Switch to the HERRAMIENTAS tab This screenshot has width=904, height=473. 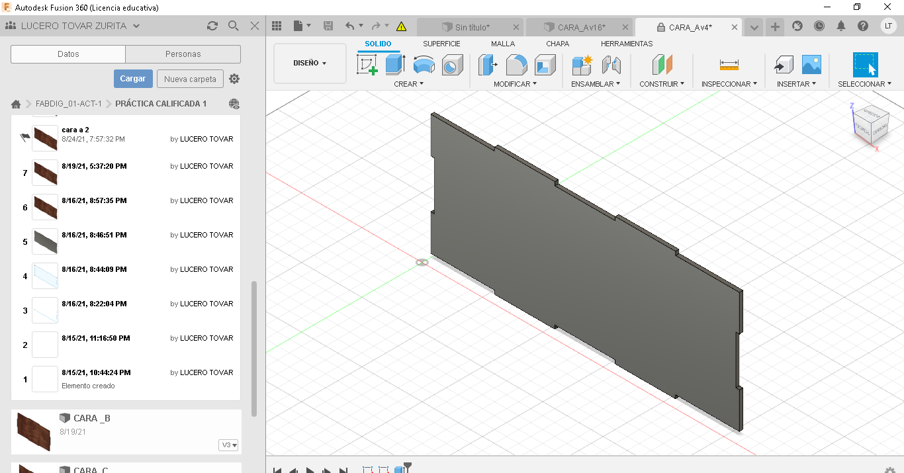click(x=626, y=44)
